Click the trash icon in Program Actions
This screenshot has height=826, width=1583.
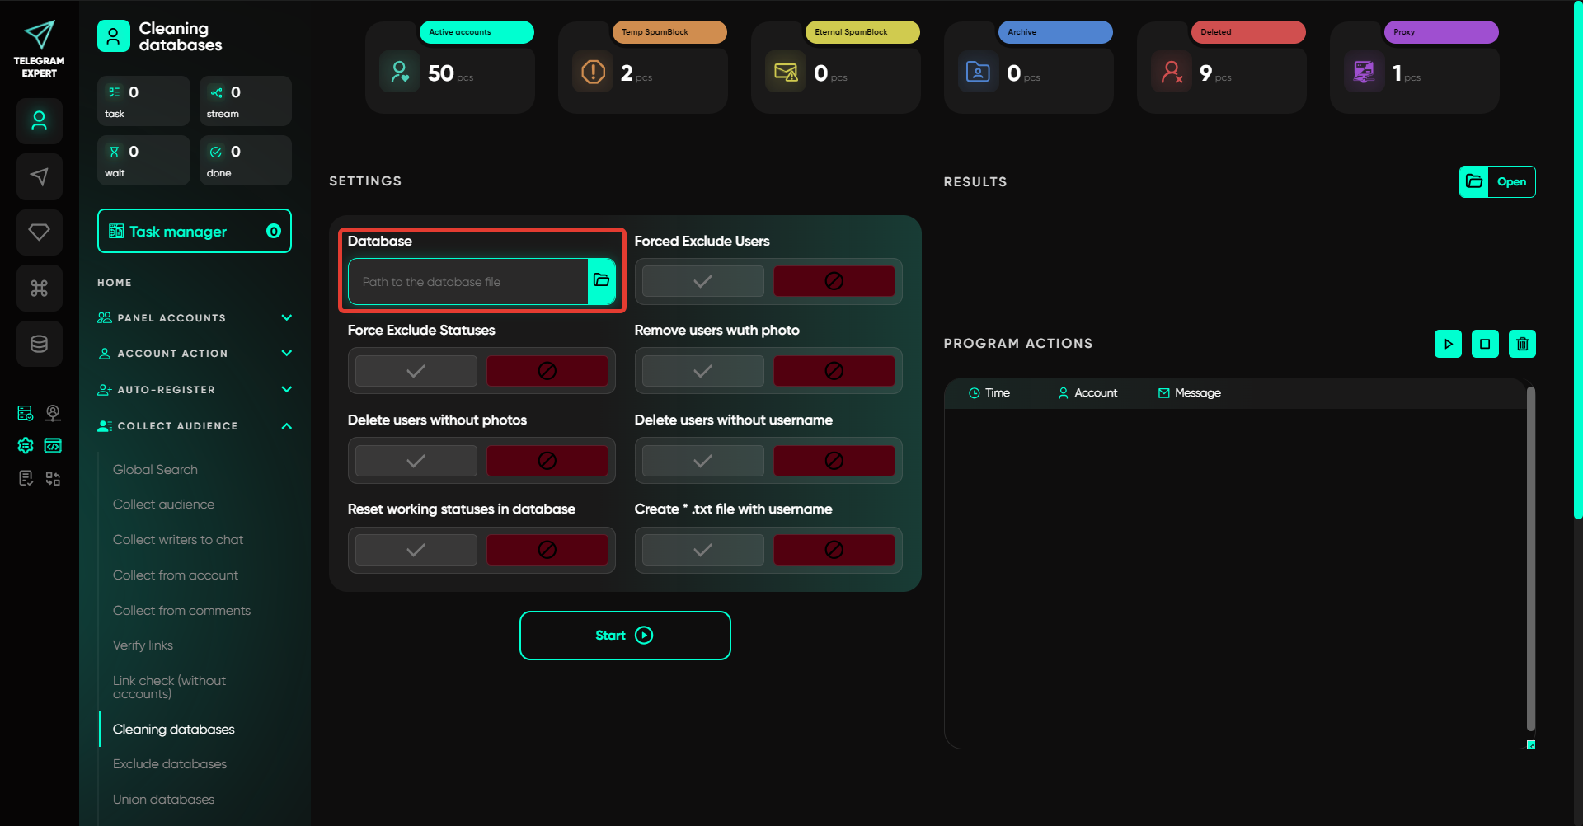[x=1522, y=344]
